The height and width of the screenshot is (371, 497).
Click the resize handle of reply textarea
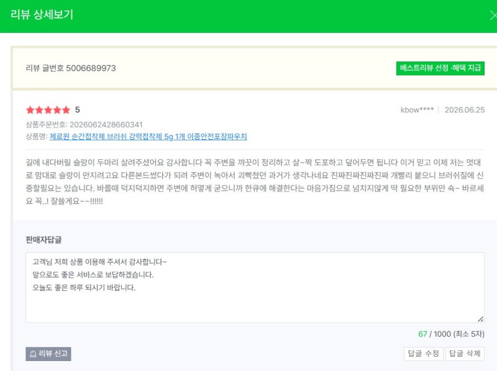coord(480,319)
